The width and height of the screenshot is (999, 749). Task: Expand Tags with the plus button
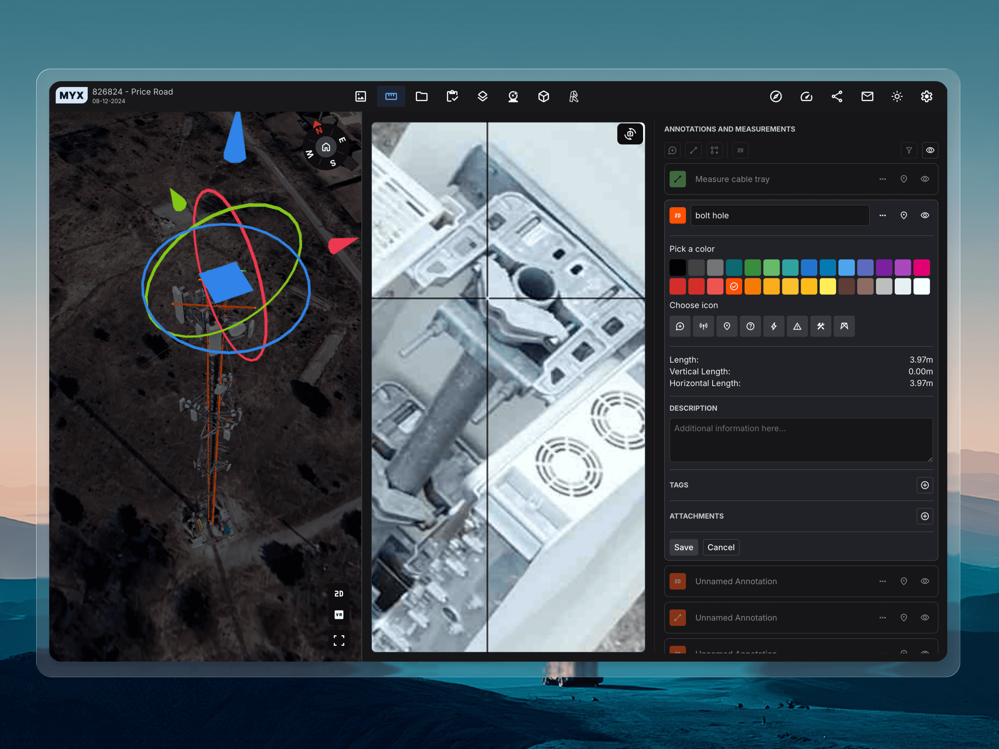point(924,485)
